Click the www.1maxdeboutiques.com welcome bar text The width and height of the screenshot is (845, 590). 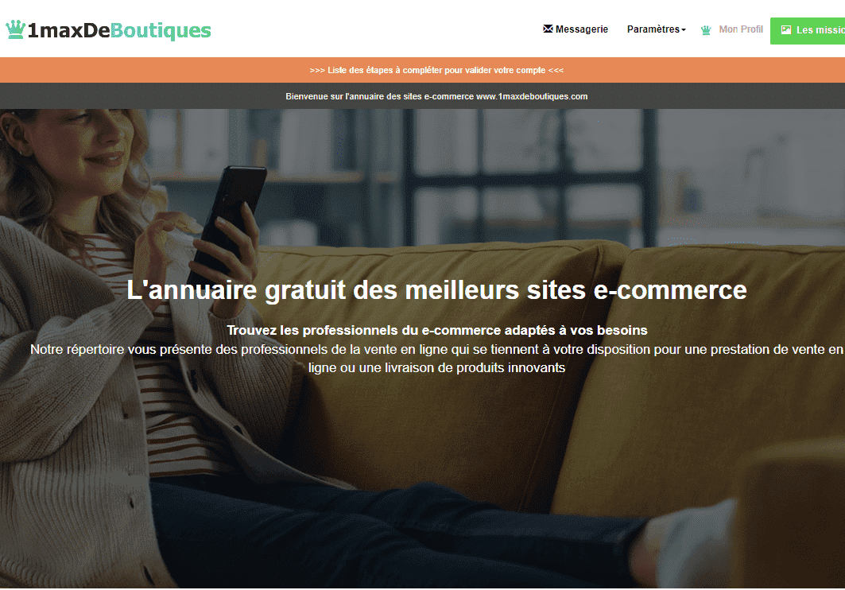[436, 96]
